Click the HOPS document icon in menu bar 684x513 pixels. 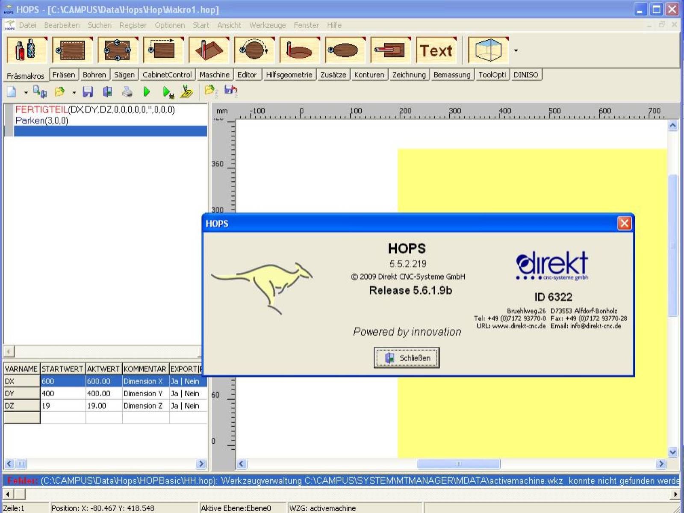tap(9, 25)
